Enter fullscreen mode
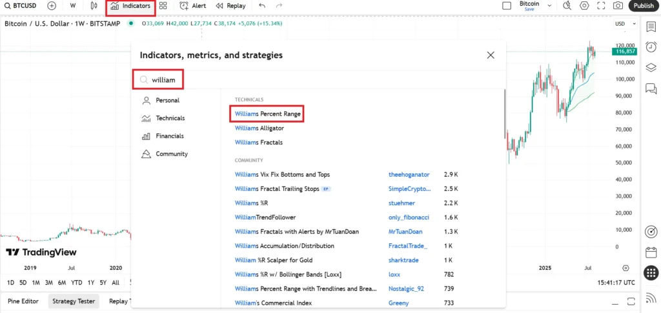 coord(601,6)
